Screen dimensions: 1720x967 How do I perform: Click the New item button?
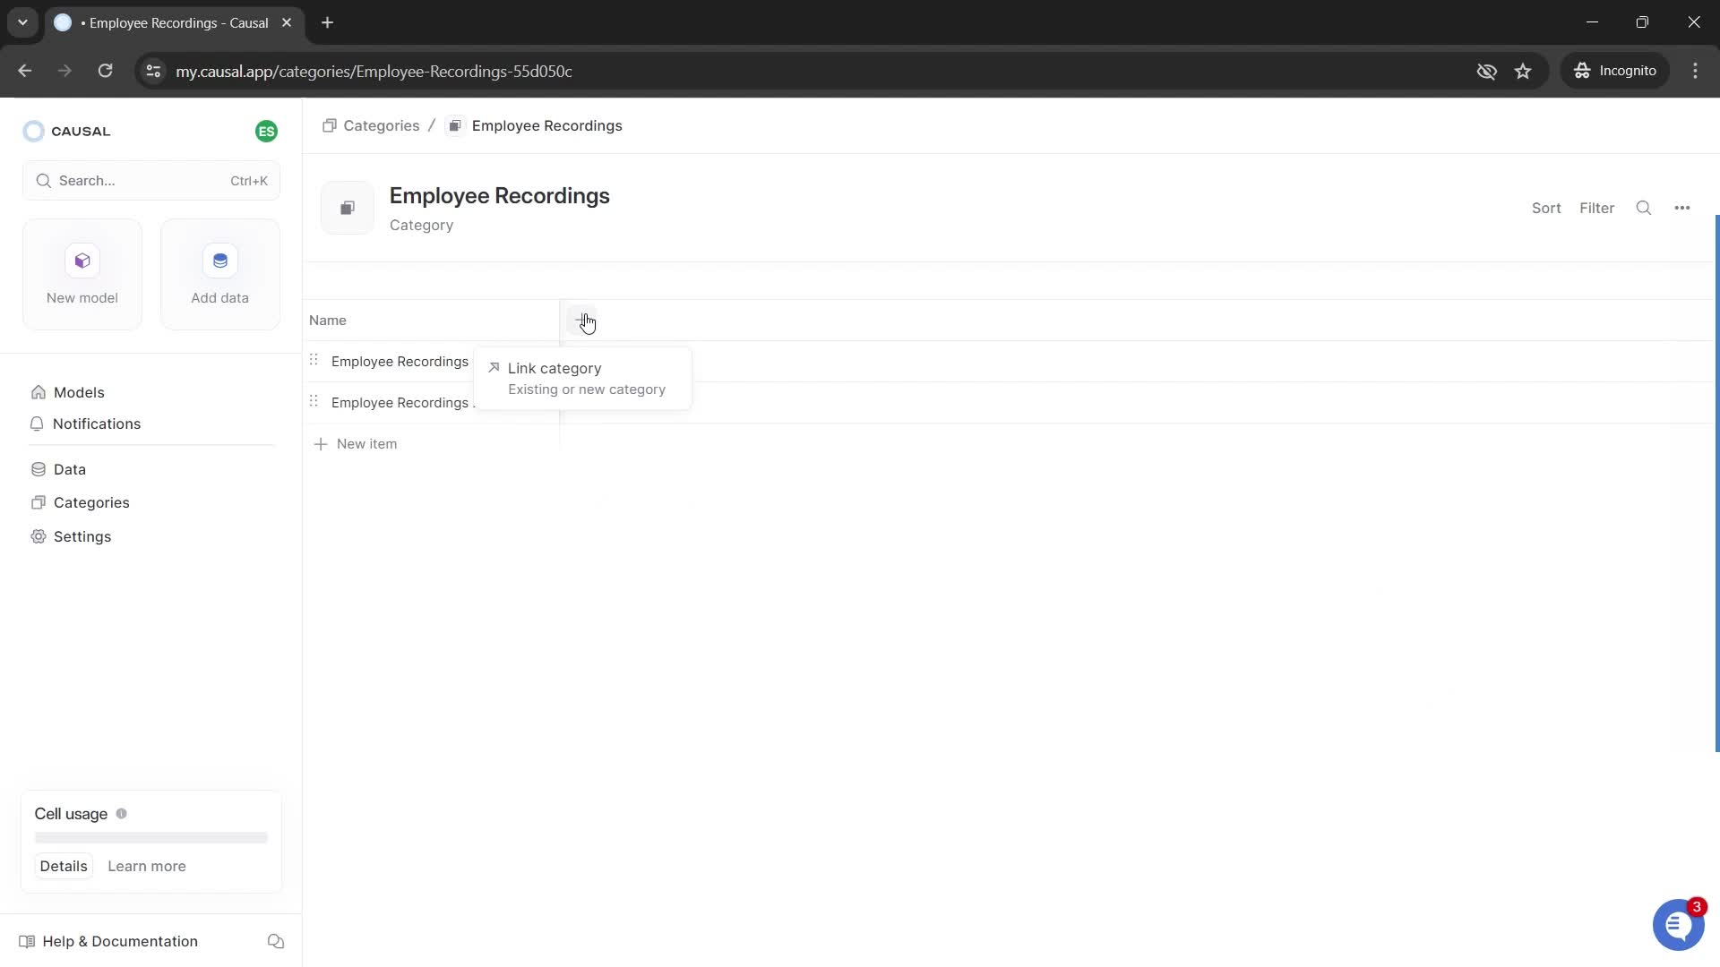pyautogui.click(x=356, y=443)
